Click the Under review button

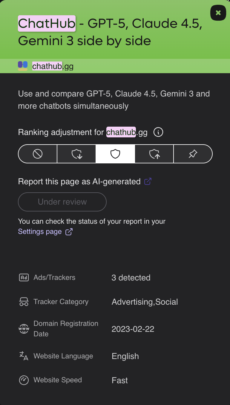pos(62,202)
